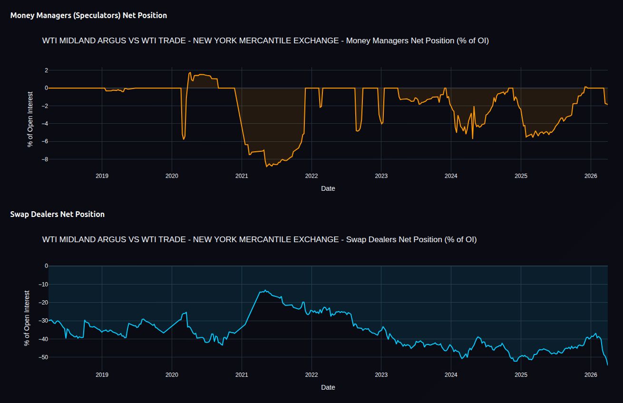Select the Swap Dealers Net Position chart title
Viewport: 623px width, 403px height.
259,239
